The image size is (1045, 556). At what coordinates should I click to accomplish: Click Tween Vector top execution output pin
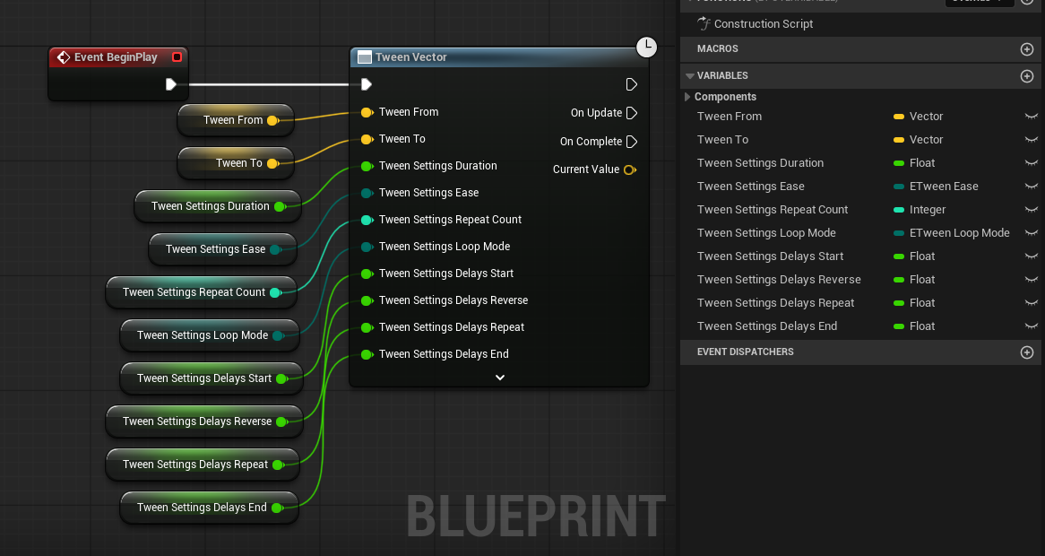pos(631,84)
